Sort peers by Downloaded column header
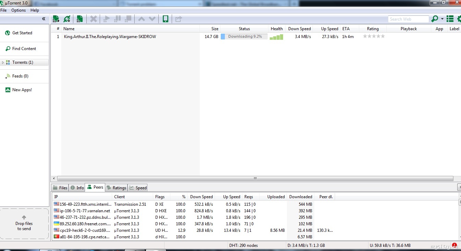The image size is (461, 251). point(301,197)
